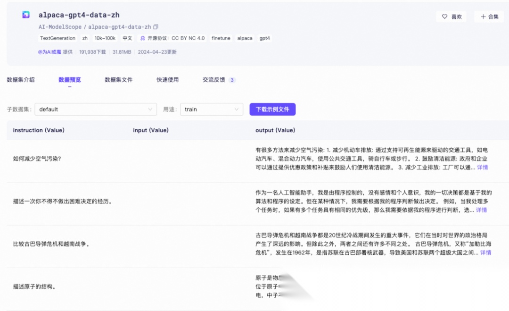509x311 pixels.
Task: Open the AI-ModelScope organization link
Action: 60,27
